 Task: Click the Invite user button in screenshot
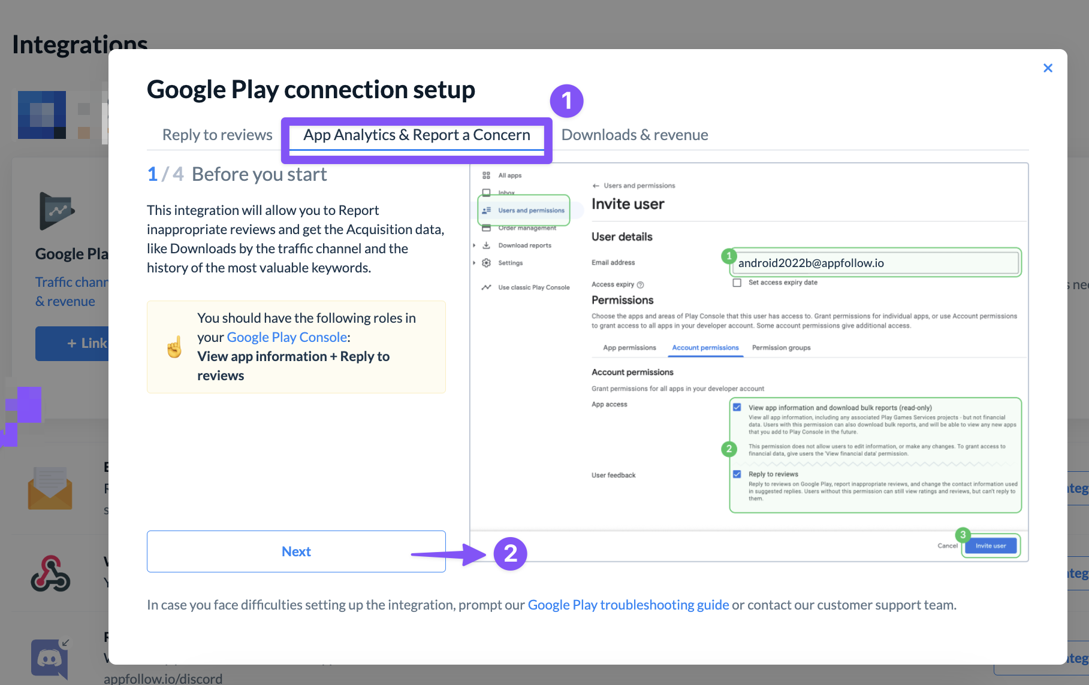[x=991, y=545]
